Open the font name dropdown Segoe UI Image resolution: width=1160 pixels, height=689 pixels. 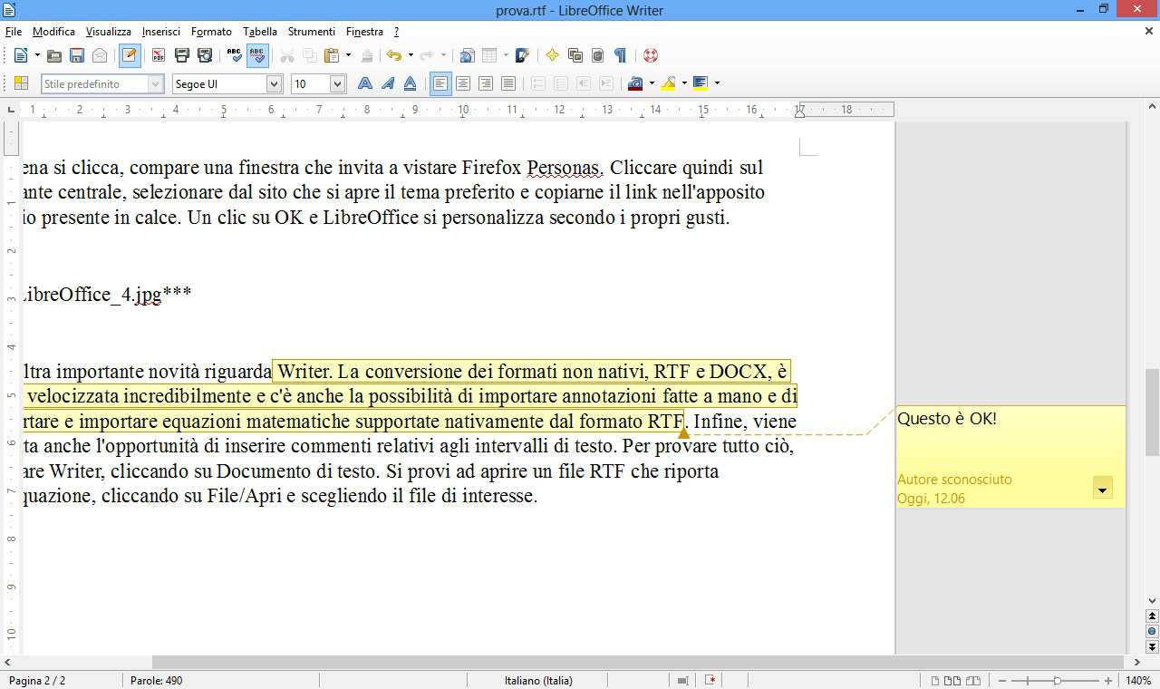click(x=274, y=83)
